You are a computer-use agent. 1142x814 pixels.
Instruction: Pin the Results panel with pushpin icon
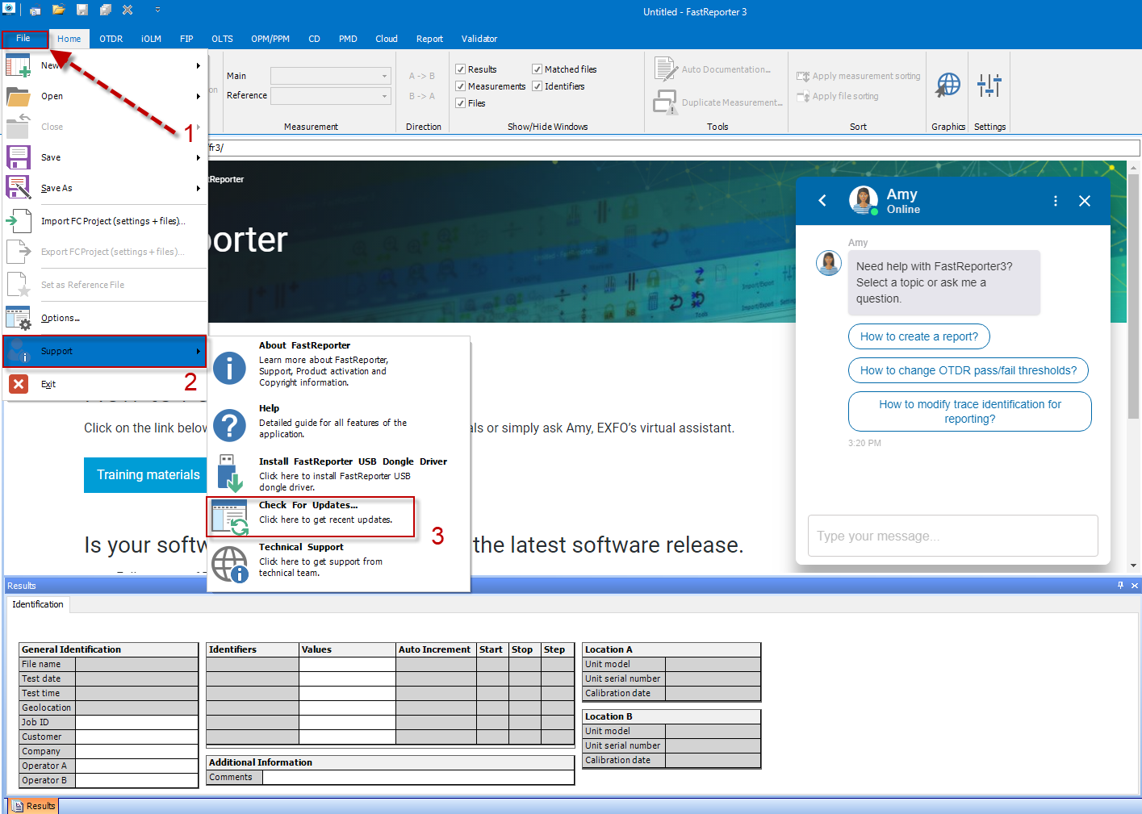click(x=1120, y=585)
